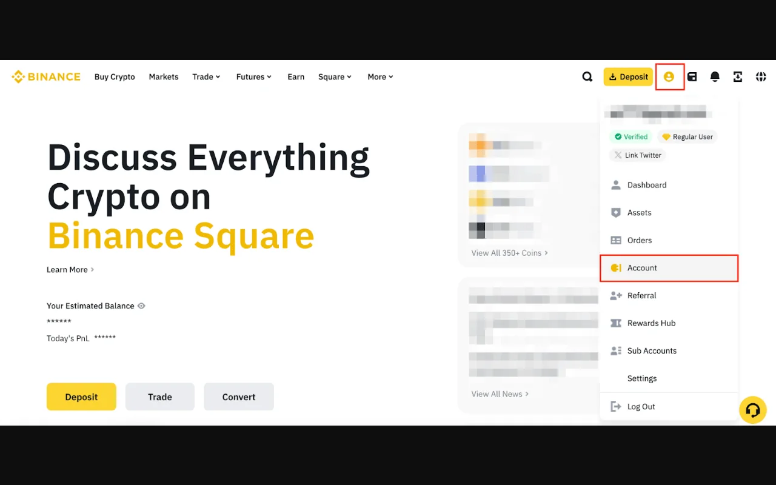Click the Trade button below balance

[160, 396]
